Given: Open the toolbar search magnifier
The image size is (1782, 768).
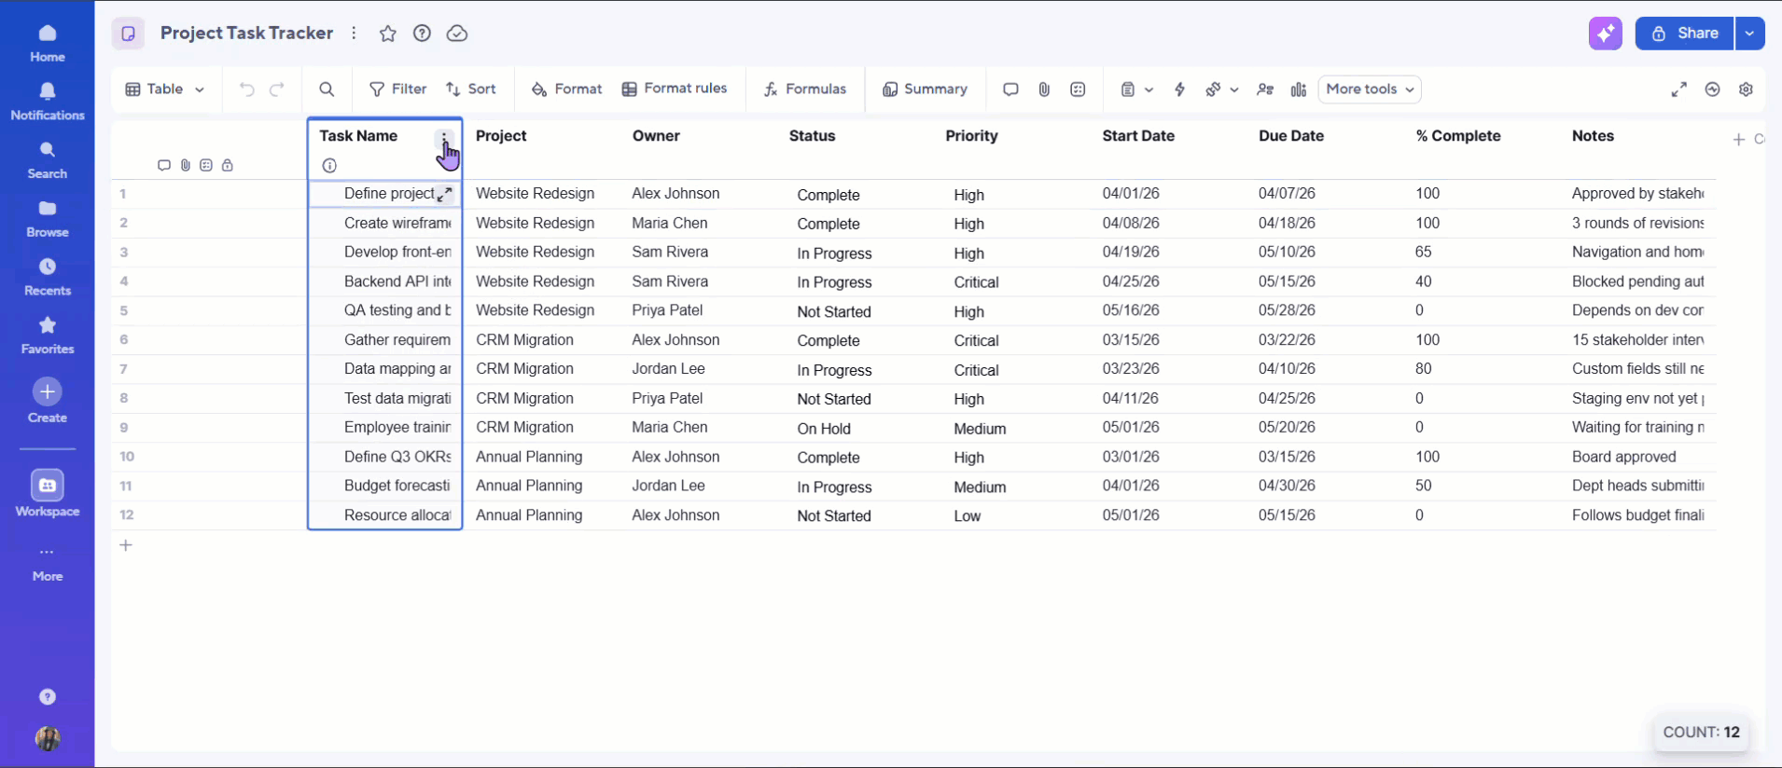Looking at the screenshot, I should click(327, 89).
